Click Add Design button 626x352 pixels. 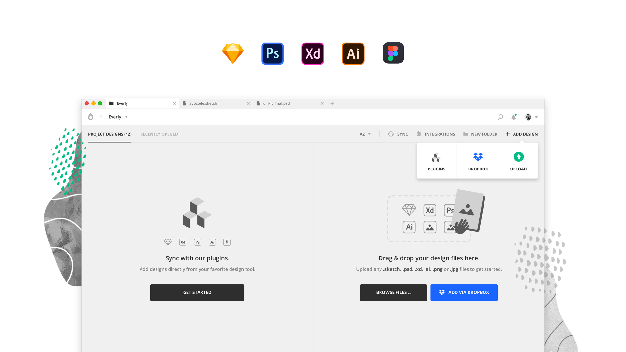pyautogui.click(x=522, y=134)
